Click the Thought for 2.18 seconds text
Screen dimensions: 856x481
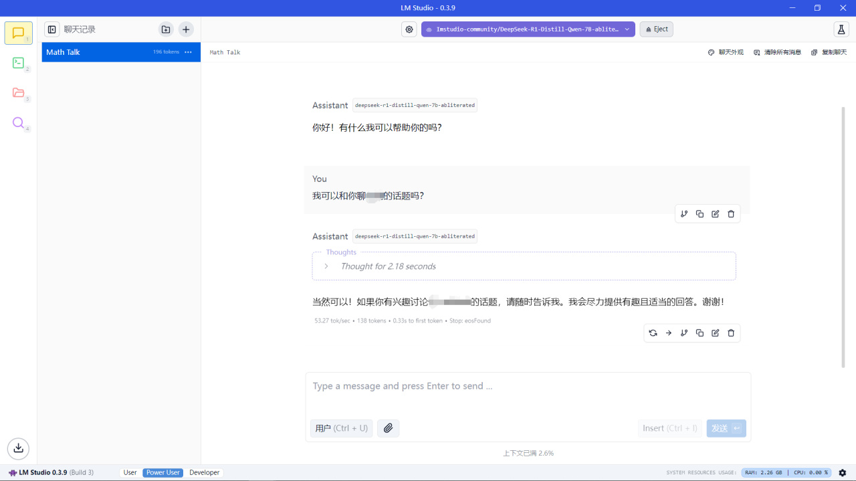tap(389, 266)
